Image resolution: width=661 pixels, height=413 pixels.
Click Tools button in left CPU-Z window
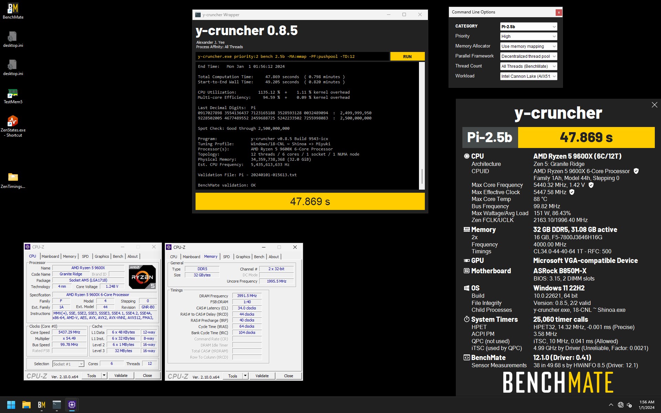tap(92, 375)
